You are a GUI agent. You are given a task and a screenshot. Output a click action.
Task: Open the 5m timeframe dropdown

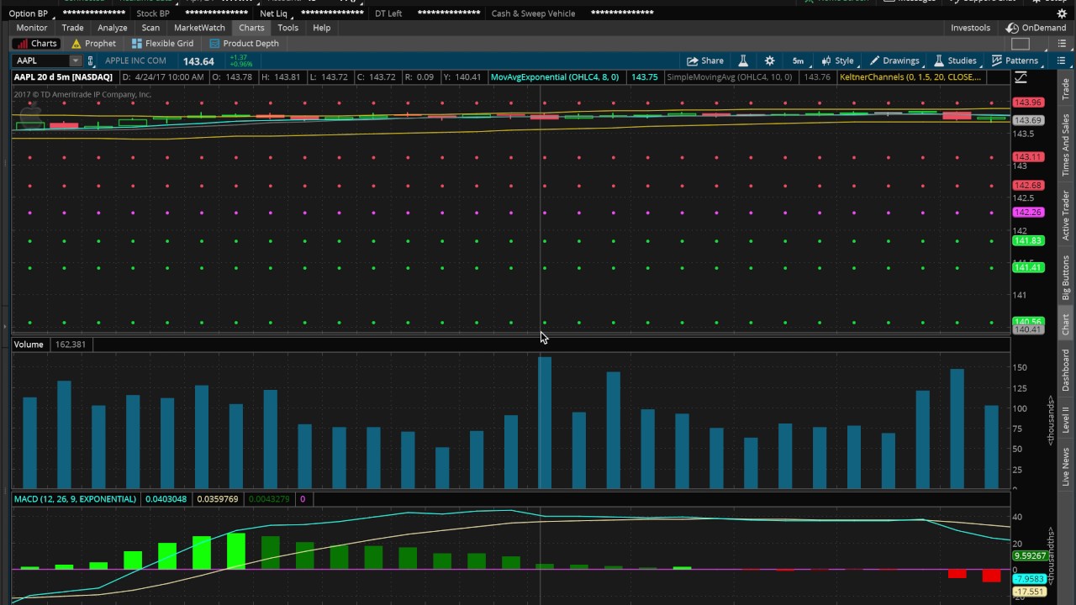tap(799, 60)
